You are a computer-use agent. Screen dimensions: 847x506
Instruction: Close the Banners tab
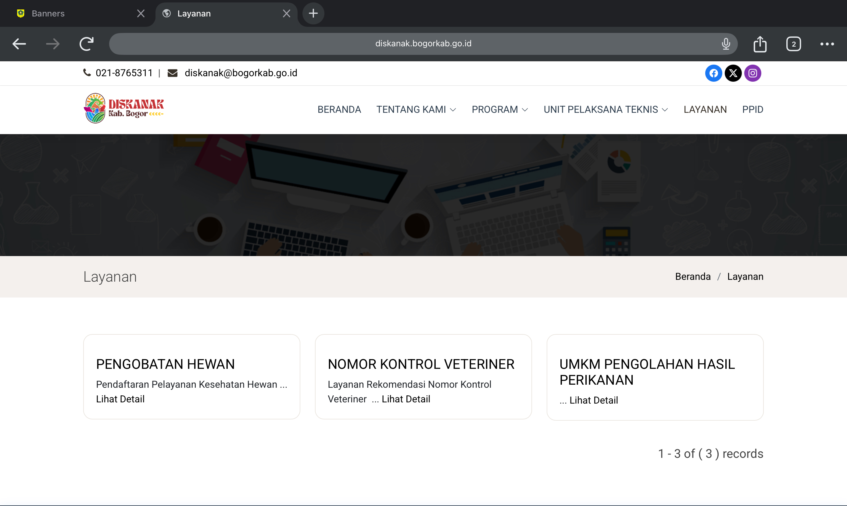[141, 13]
